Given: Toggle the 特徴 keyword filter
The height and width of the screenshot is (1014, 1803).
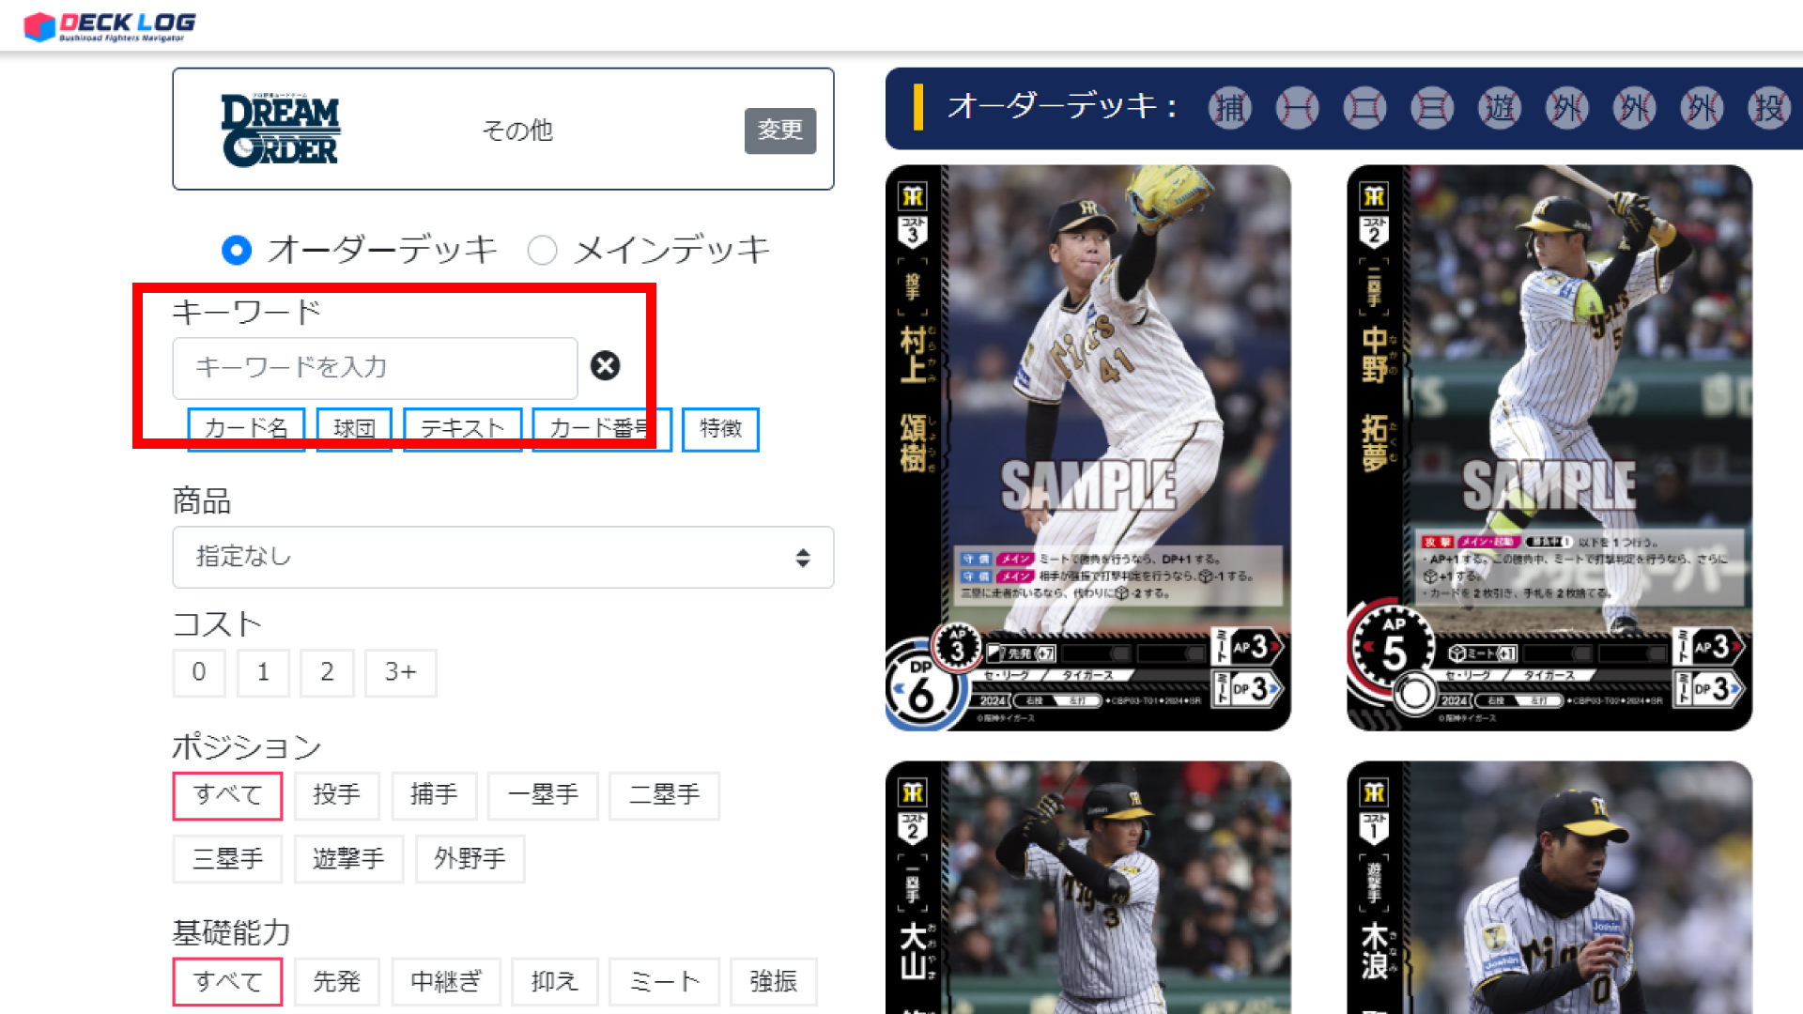Looking at the screenshot, I should pyautogui.click(x=720, y=429).
